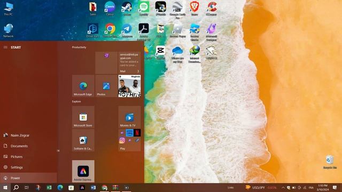Show hidden system tray icons chevron
Screen dimensions: 342x192
[283, 187]
